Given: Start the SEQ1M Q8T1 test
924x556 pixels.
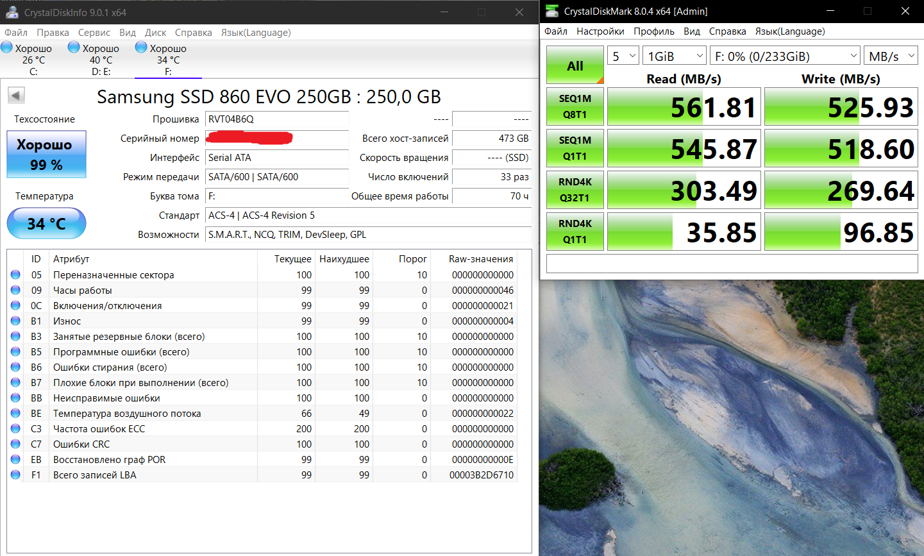Looking at the screenshot, I should tap(575, 106).
